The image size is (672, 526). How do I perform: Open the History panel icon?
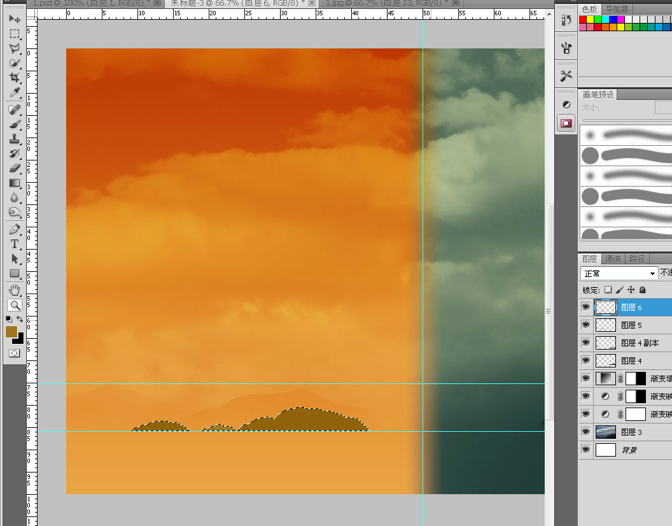566,20
